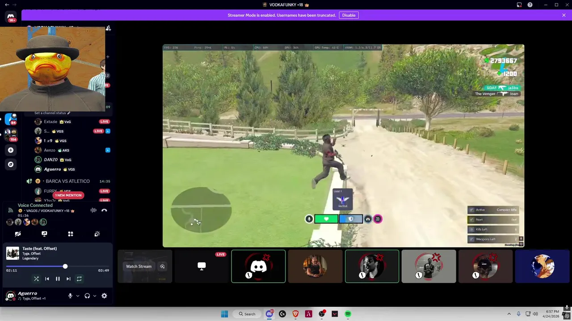Select Aguerro VGS in voice member list
The image size is (572, 321).
(x=71, y=169)
